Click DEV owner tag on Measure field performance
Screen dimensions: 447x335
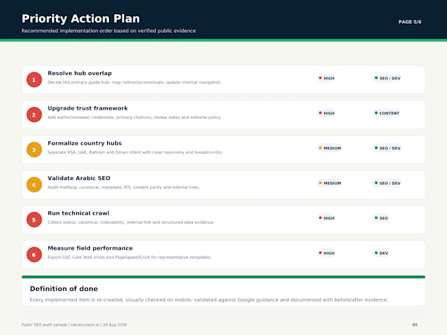coord(381,253)
